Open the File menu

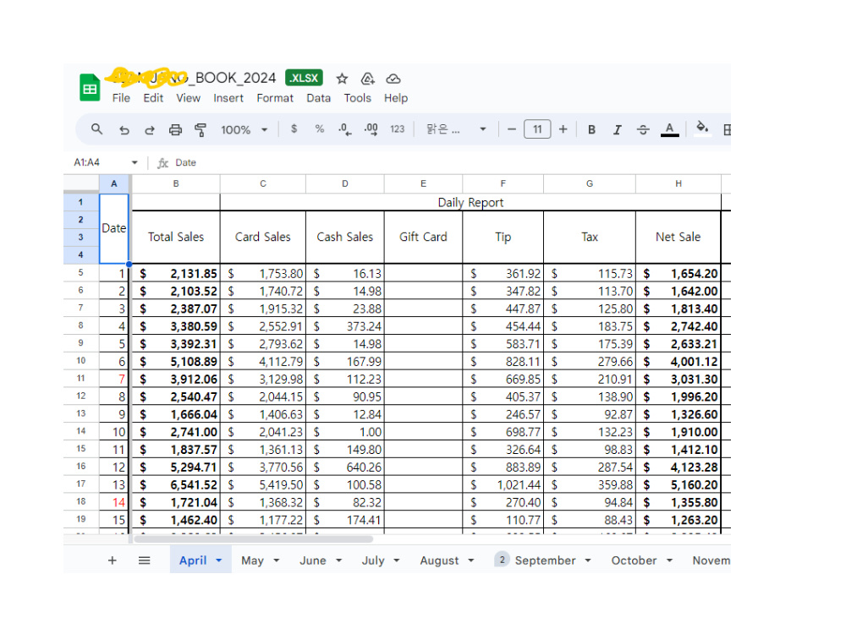(121, 98)
